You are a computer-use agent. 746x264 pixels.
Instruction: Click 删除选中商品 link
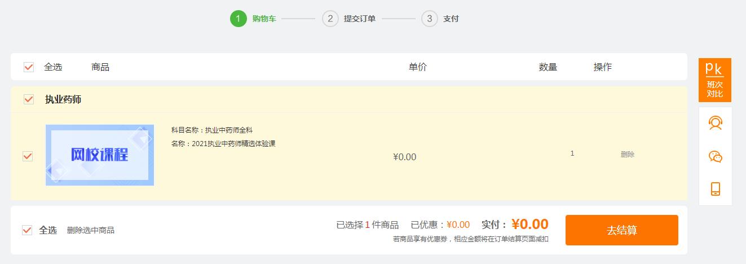[90, 230]
